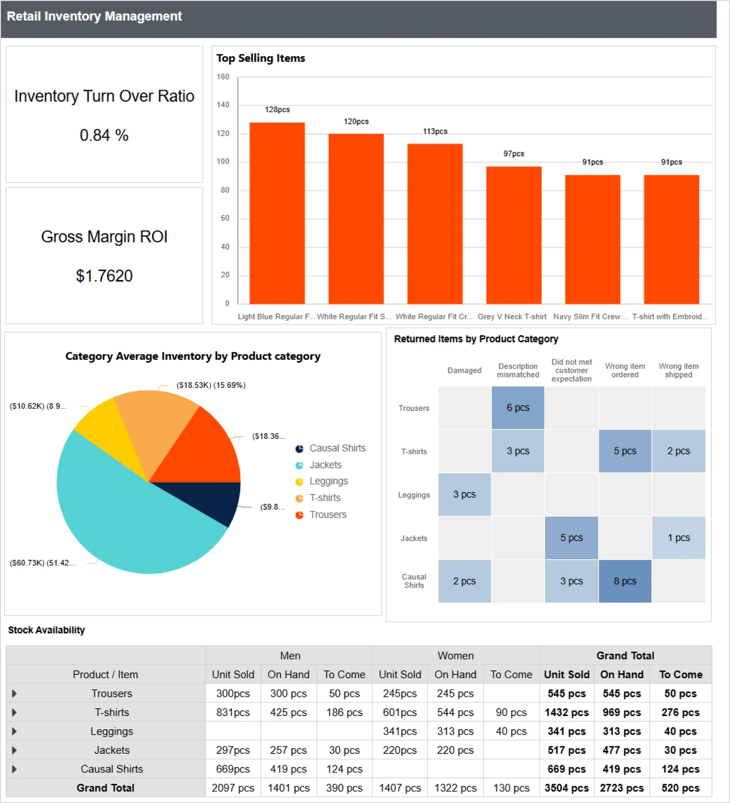Select Jackets customer expectation 5 pcs cell
730x803 pixels.
572,538
